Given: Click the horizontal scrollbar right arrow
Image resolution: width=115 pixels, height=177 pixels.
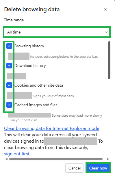Looking at the screenshot, I should [x=108, y=159].
